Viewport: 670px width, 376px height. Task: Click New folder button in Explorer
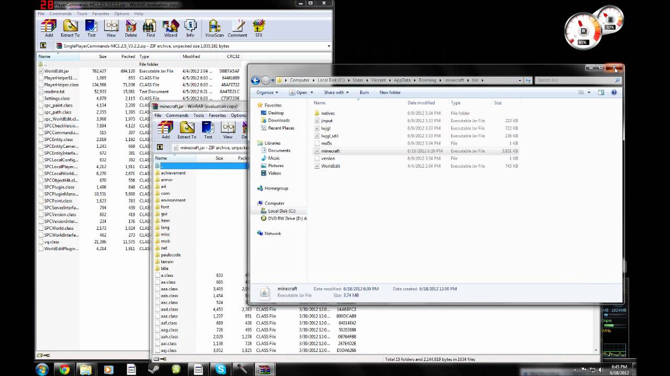[390, 92]
